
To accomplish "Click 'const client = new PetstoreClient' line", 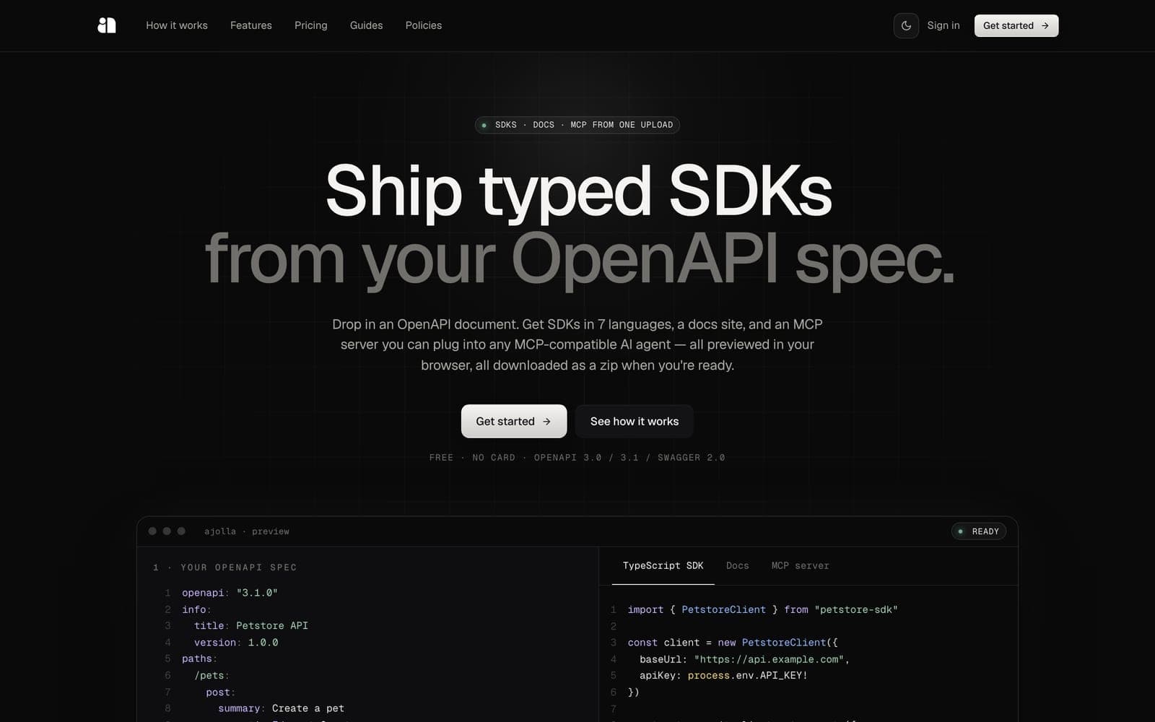I will [x=733, y=643].
